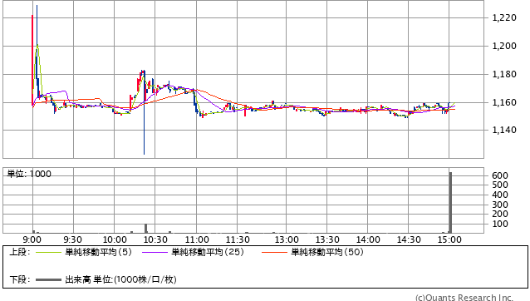The width and height of the screenshot is (530, 301).
Task: Click the 1,220 price axis label
Action: coord(504,17)
